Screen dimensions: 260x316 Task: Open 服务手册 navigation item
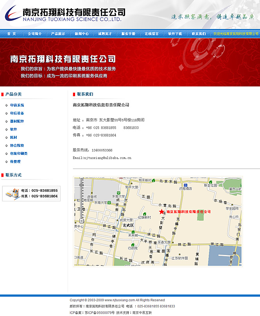click(128, 34)
